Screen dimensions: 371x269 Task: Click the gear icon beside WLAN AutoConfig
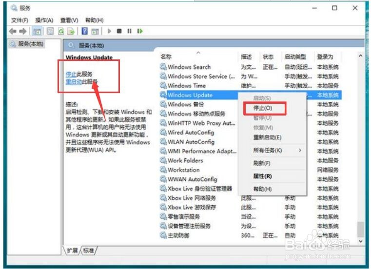click(x=163, y=141)
